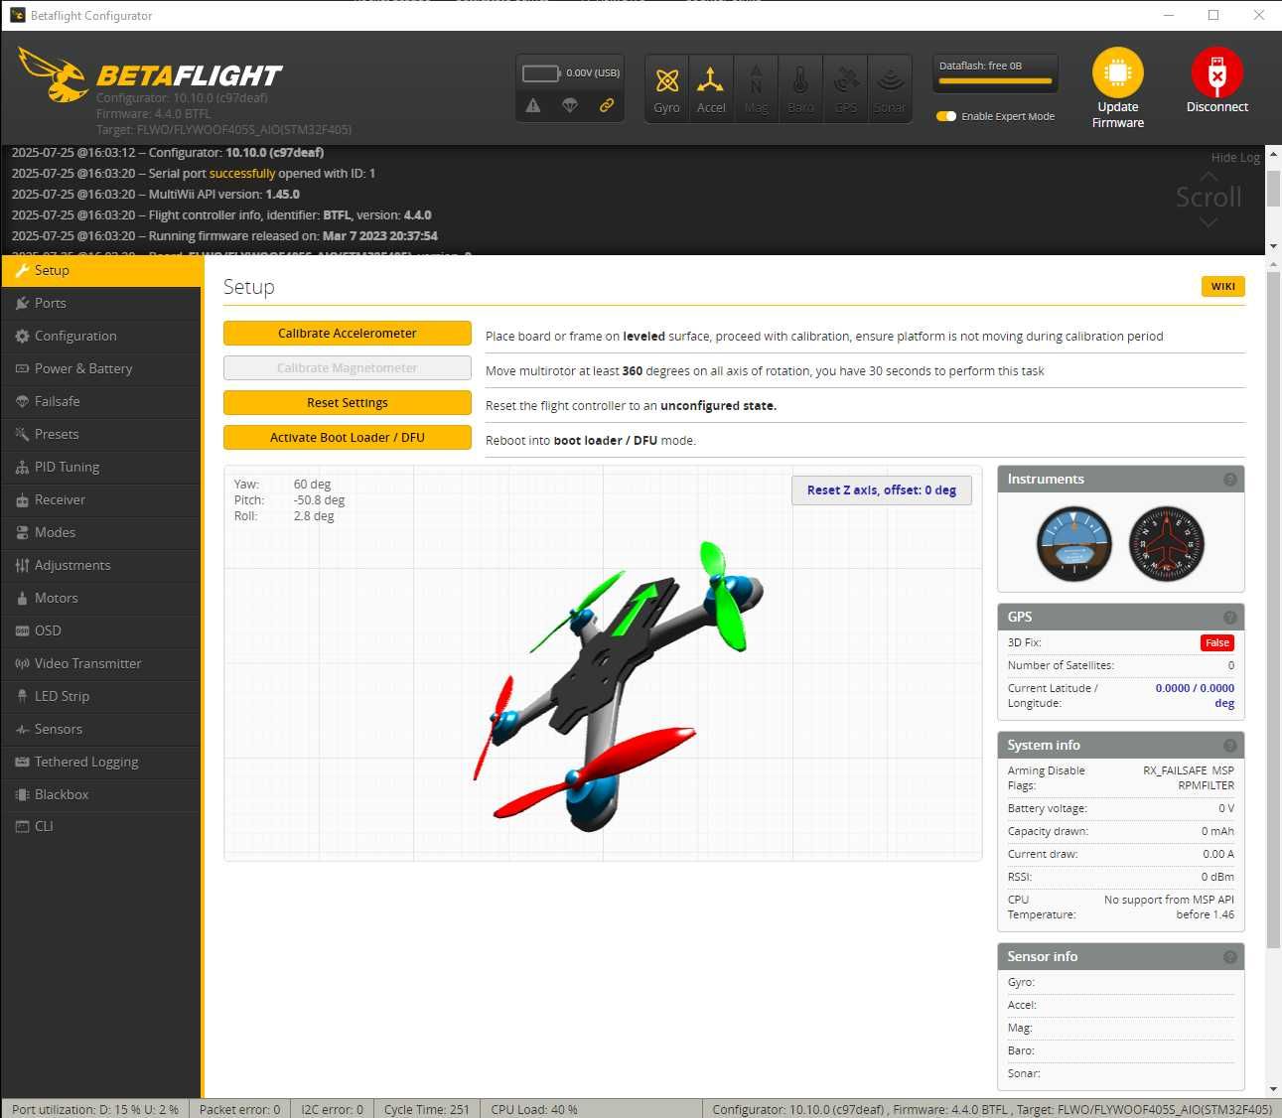Screen dimensions: 1282x1118
Task: Click Activate Boot Loader / DFU button
Action: 348,438
